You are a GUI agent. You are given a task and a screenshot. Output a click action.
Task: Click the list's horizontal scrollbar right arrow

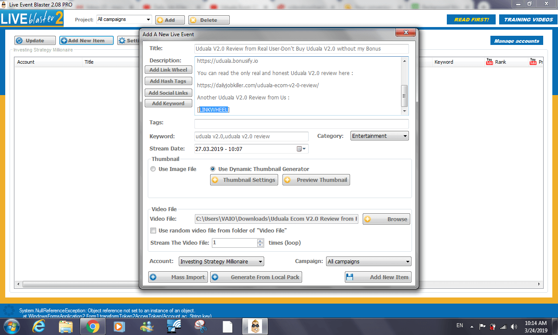coord(540,284)
